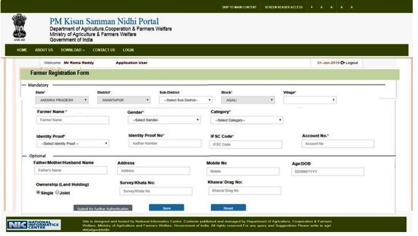This screenshot has width=418, height=236.
Task: Open the Download menu in the navbar
Action: pyautogui.click(x=73, y=50)
